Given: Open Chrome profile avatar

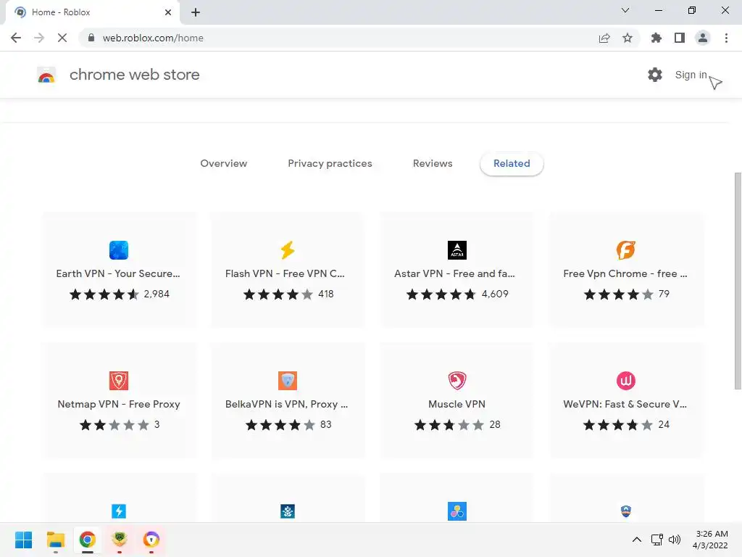Looking at the screenshot, I should pyautogui.click(x=703, y=38).
